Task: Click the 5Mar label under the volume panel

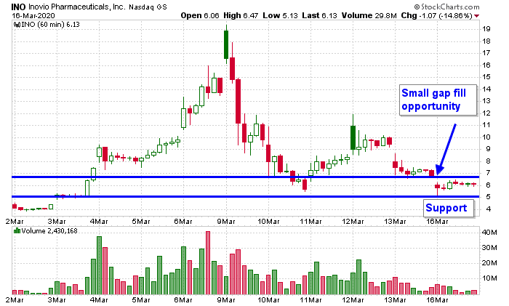Action: pyautogui.click(x=141, y=300)
